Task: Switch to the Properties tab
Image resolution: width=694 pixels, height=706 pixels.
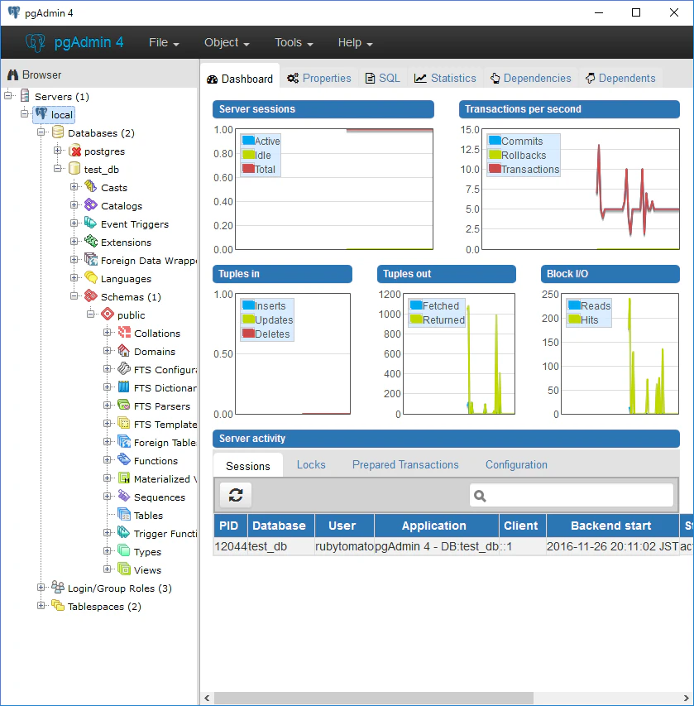Action: tap(319, 79)
